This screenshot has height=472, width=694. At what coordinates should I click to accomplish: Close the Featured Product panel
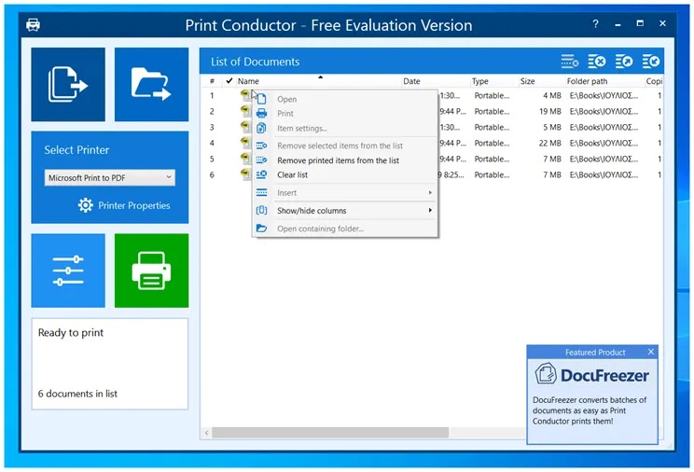click(x=651, y=352)
